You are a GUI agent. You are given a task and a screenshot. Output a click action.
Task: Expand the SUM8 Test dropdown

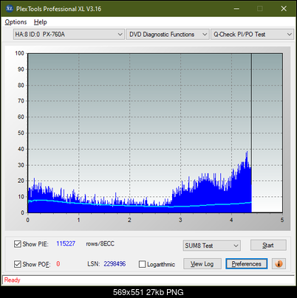point(212,246)
